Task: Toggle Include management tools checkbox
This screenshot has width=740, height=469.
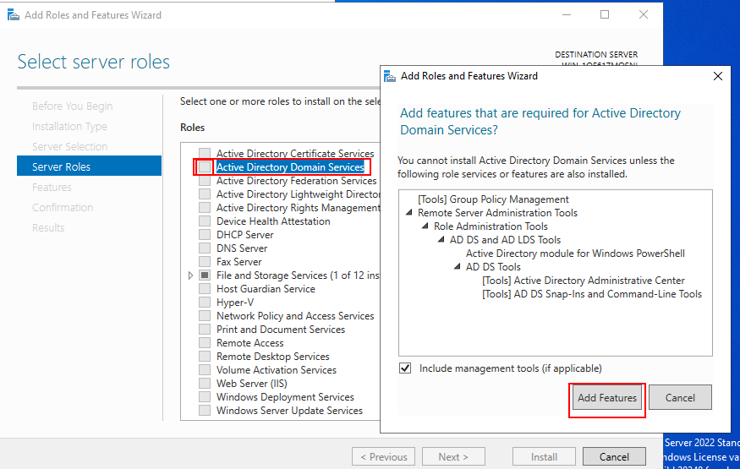Action: [405, 368]
